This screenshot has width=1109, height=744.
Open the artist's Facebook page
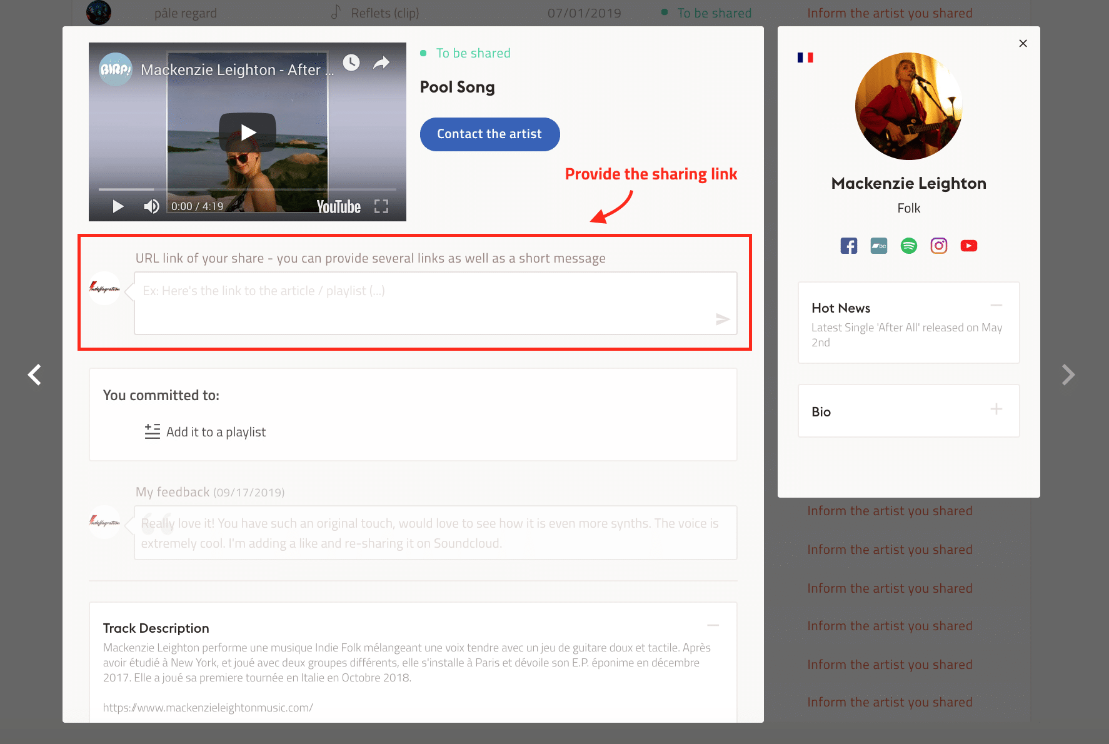(x=849, y=246)
